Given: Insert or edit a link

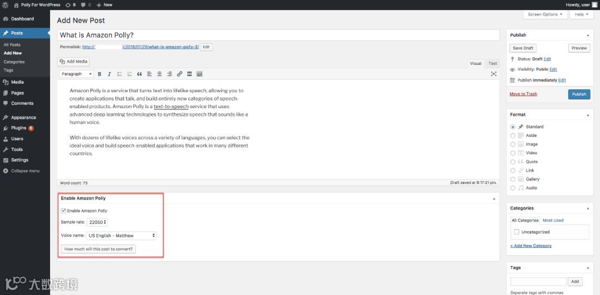Looking at the screenshot, I should coord(179,74).
